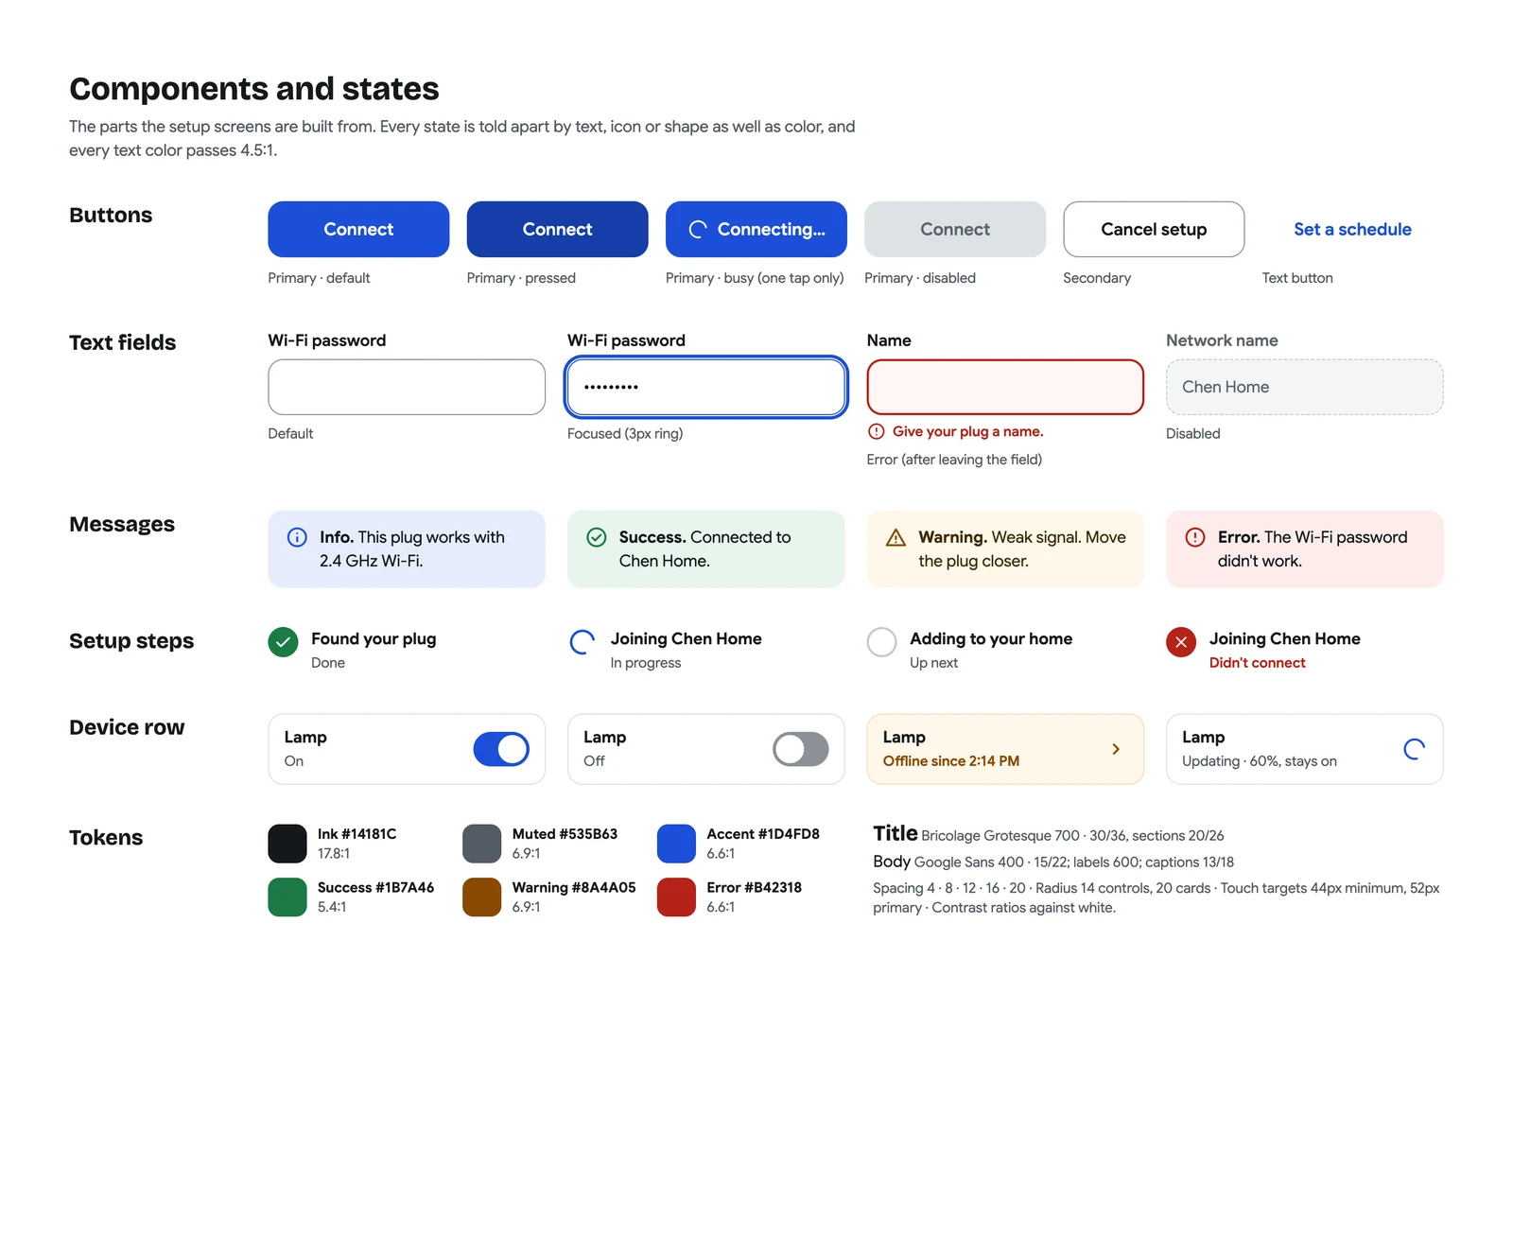Click the 'Joining Chen Home' in-progress step title

[686, 639]
